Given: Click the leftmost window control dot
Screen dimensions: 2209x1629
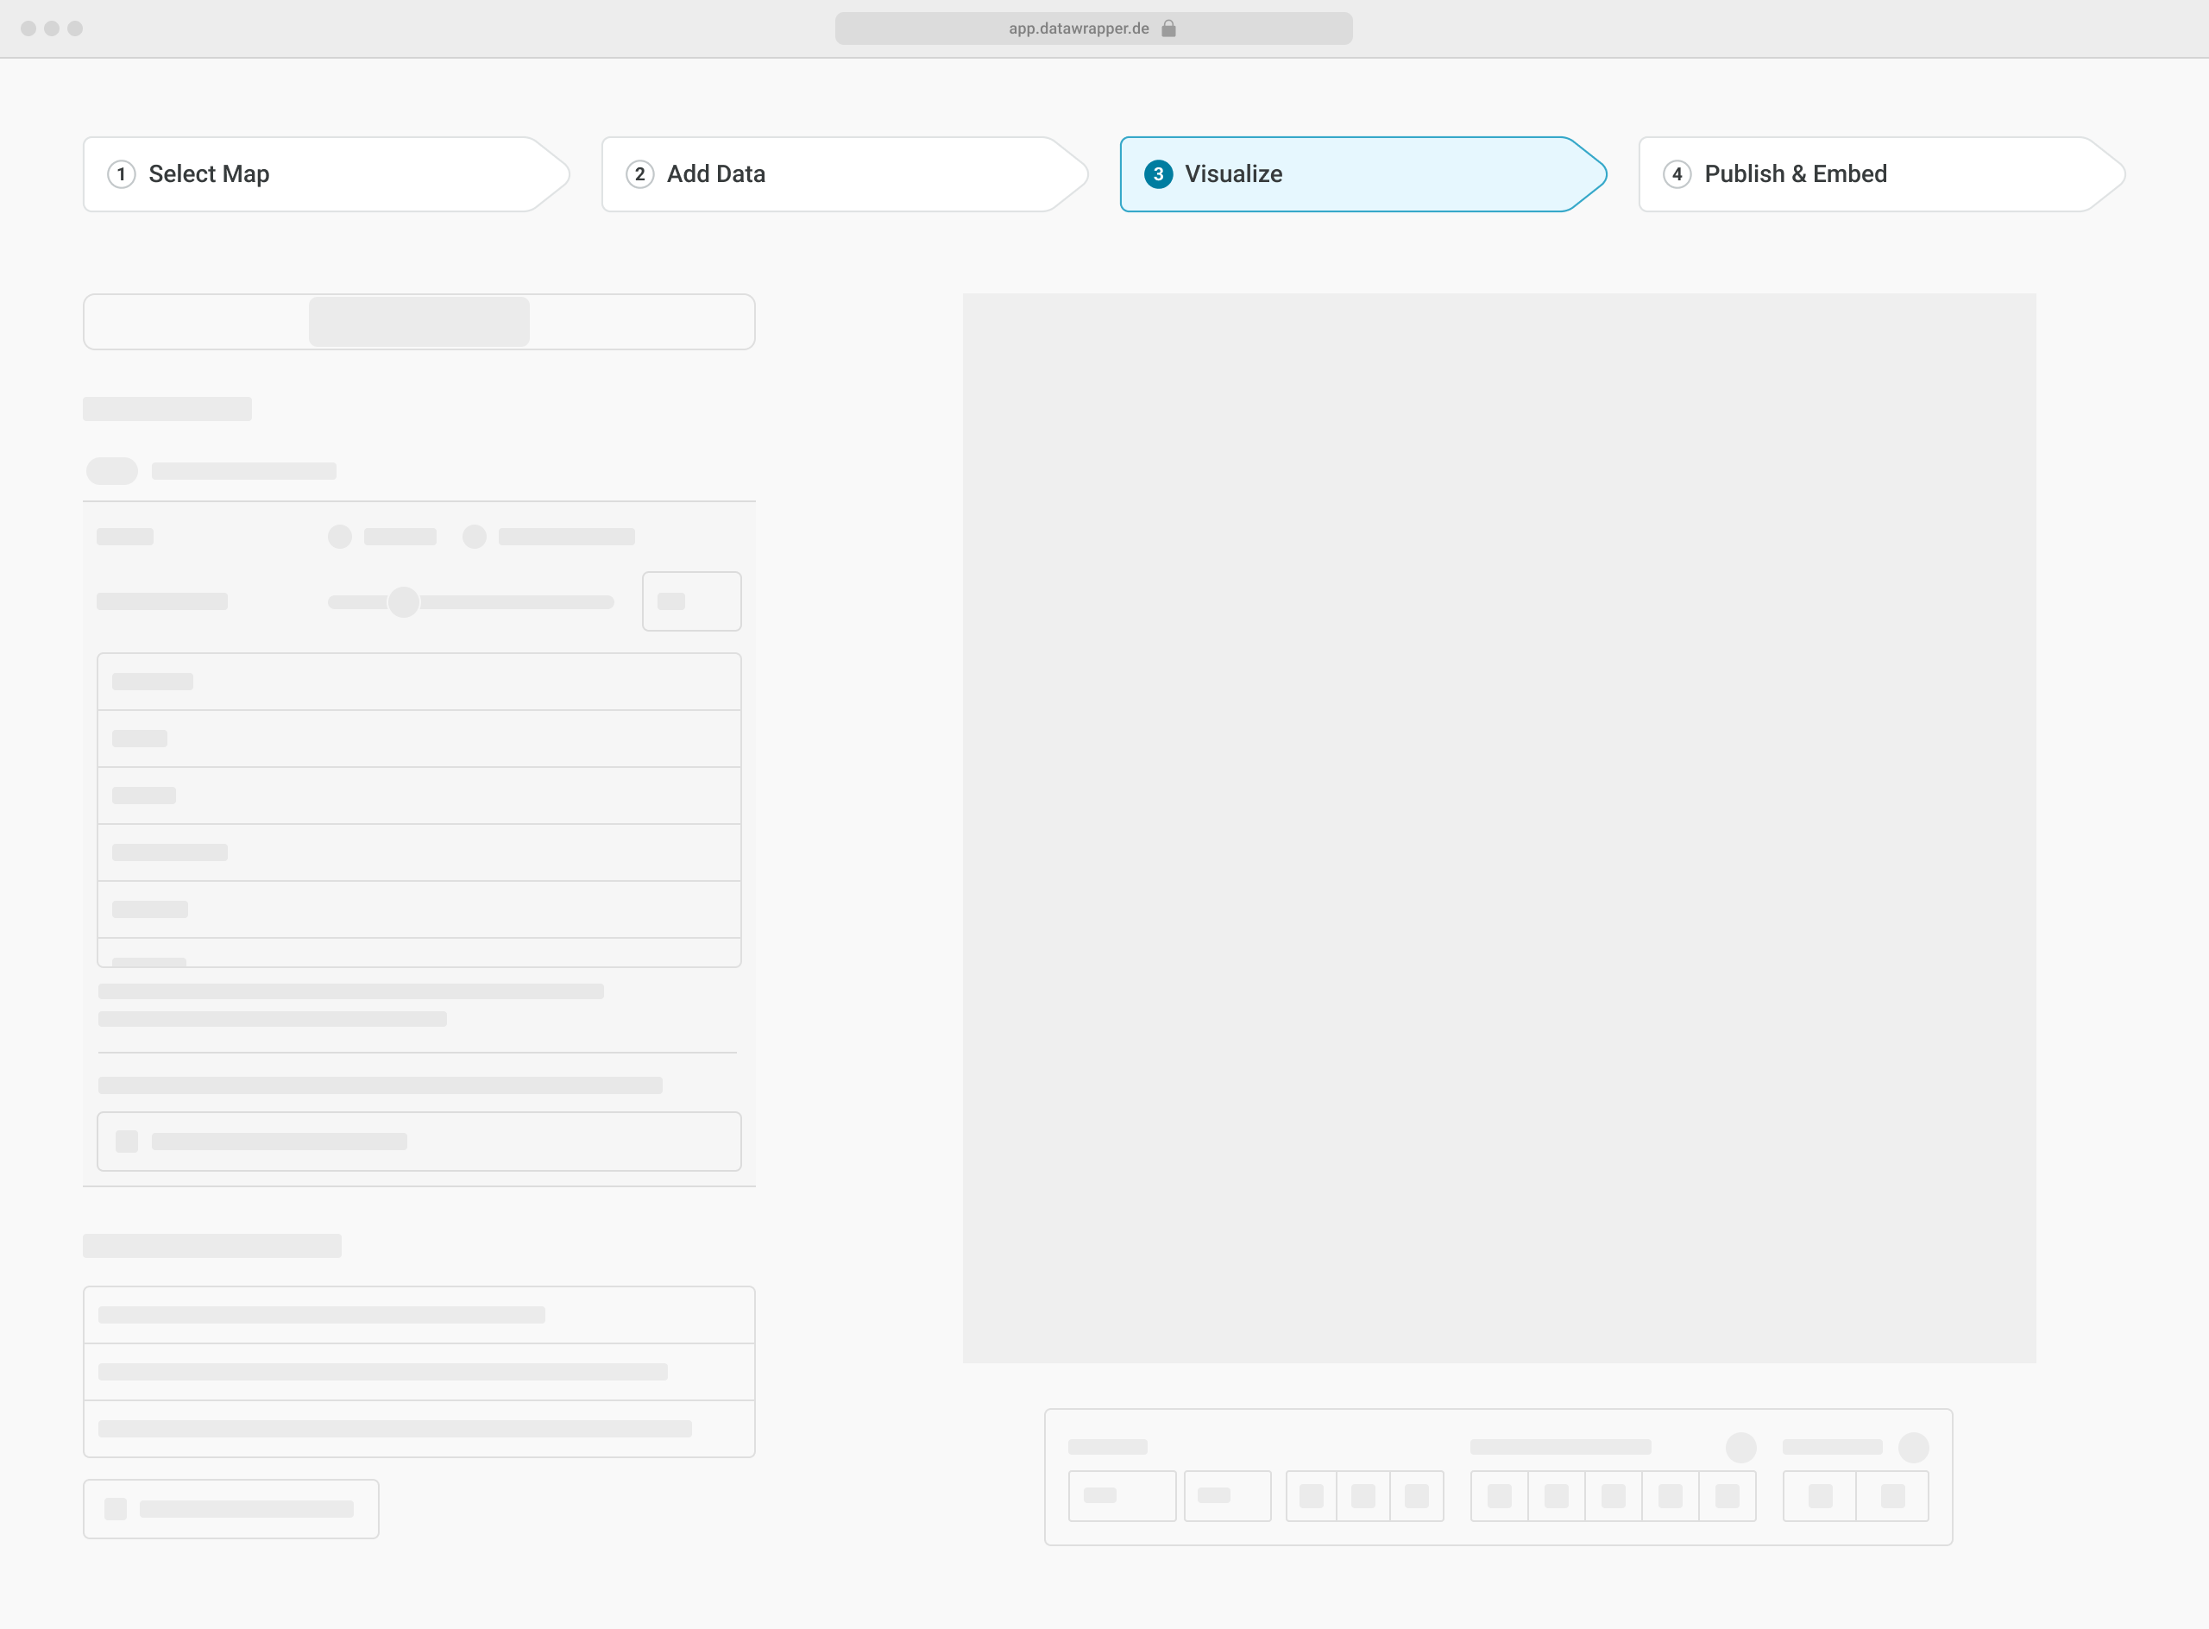Looking at the screenshot, I should coord(28,28).
